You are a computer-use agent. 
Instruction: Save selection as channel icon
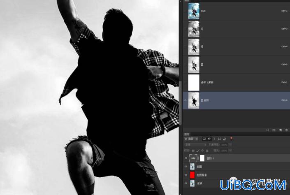click(x=274, y=130)
